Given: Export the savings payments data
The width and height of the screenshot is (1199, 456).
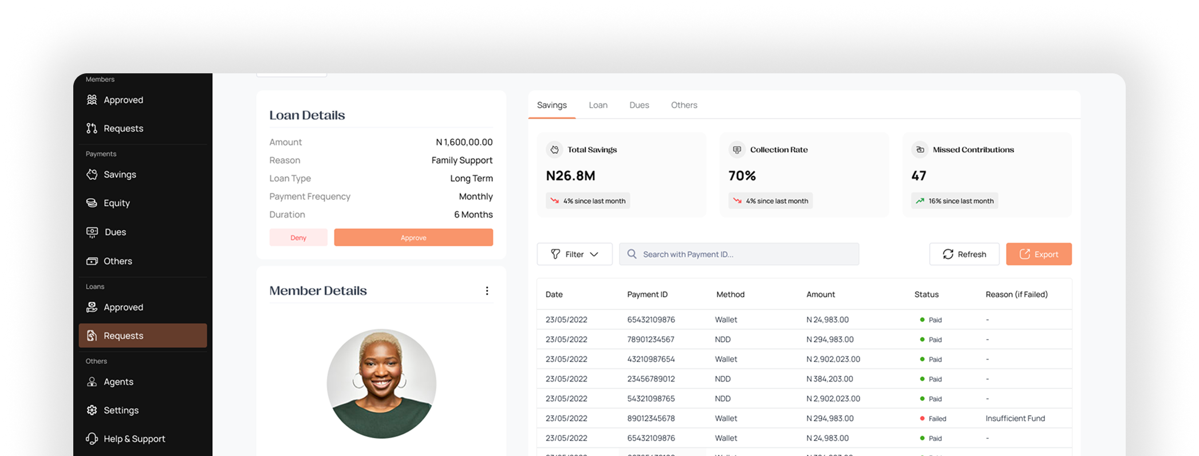Looking at the screenshot, I should tap(1038, 254).
